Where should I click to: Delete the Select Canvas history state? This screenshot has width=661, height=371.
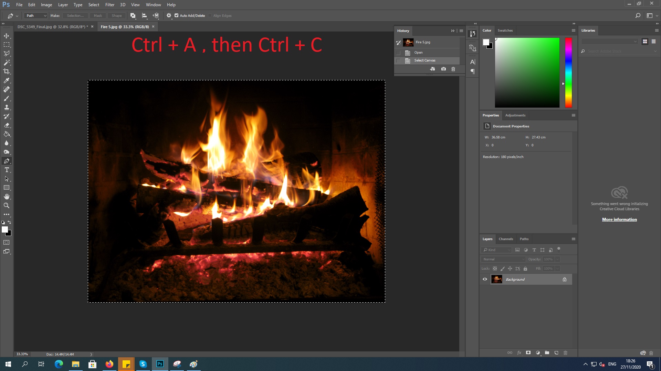[x=453, y=69]
